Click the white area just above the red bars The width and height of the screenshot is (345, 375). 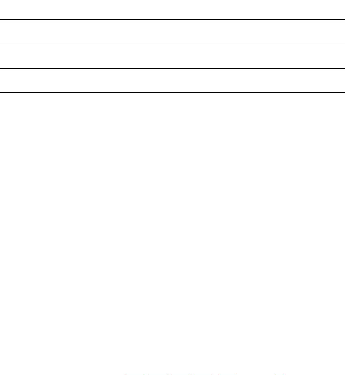click(x=205, y=371)
